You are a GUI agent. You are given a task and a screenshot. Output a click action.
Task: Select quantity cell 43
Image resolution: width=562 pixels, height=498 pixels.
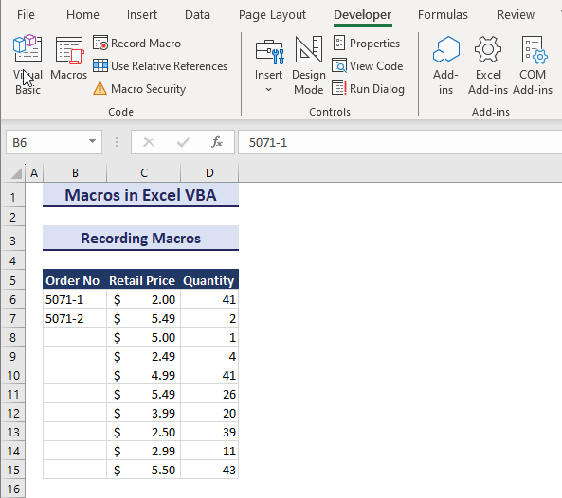pyautogui.click(x=209, y=470)
